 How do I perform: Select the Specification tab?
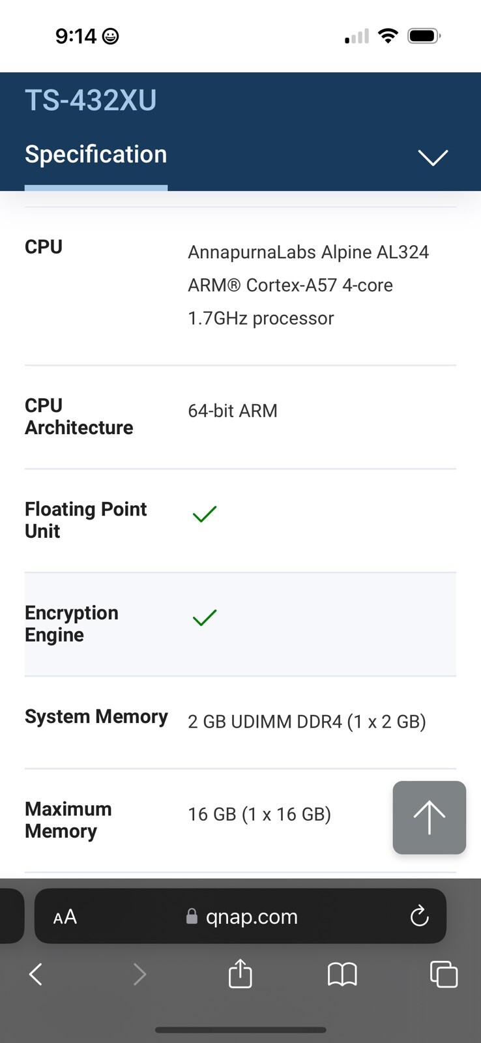96,154
